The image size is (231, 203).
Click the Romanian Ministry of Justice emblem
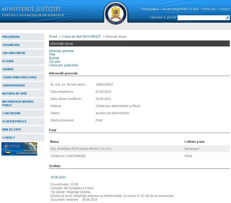[x=115, y=13]
